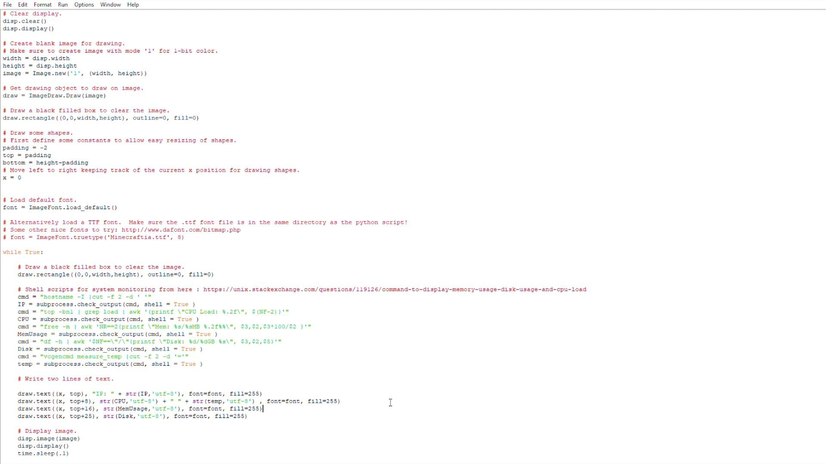Open the Run menu
The image size is (826, 464).
pyautogui.click(x=63, y=5)
